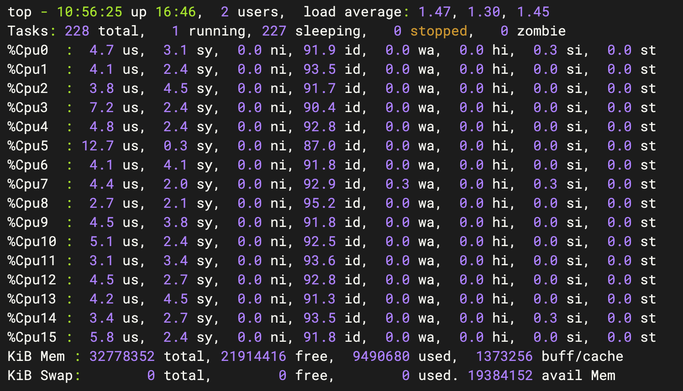This screenshot has height=391, width=683.
Task: Click the %Cpu5 label
Action: (28, 146)
